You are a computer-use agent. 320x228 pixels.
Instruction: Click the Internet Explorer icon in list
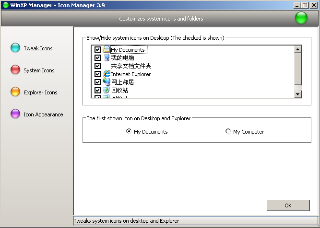(x=107, y=74)
